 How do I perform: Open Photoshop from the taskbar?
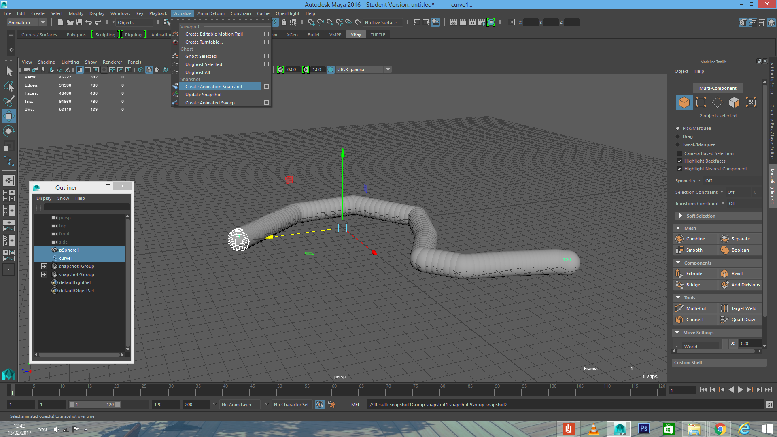tap(643, 429)
